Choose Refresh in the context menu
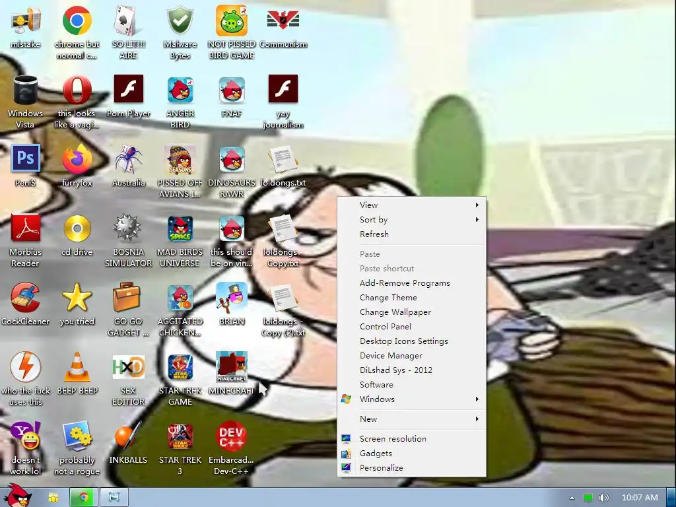Image resolution: width=676 pixels, height=507 pixels. [x=412, y=234]
